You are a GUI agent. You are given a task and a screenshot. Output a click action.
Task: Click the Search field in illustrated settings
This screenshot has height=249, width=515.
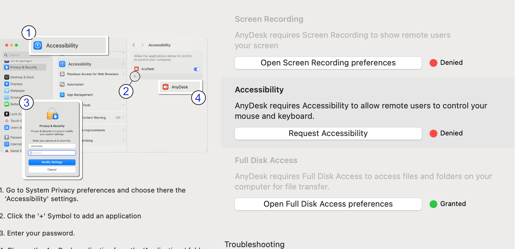tap(26, 55)
